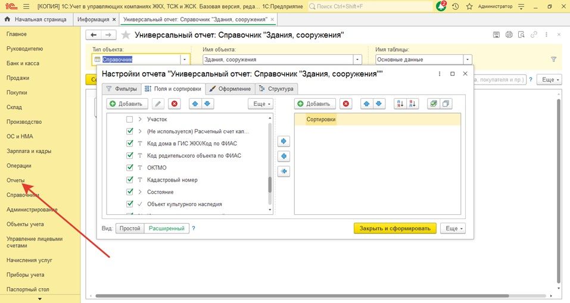
Task: Switch to the Фильтры tab
Action: click(121, 89)
